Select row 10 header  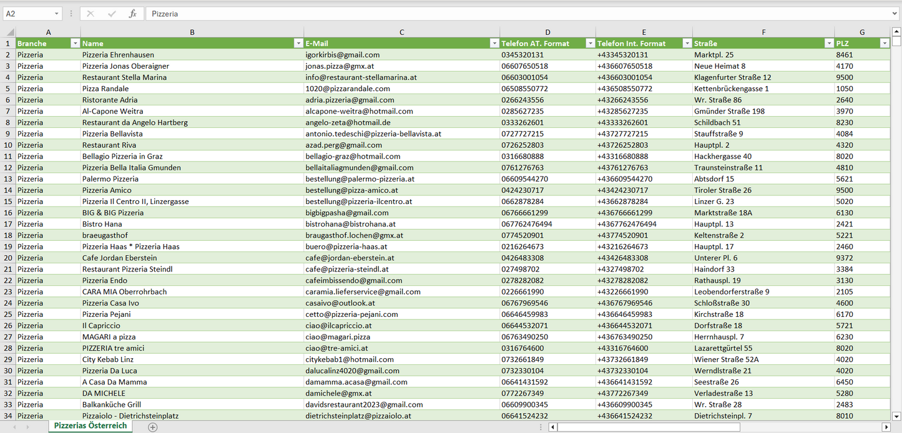tap(8, 145)
